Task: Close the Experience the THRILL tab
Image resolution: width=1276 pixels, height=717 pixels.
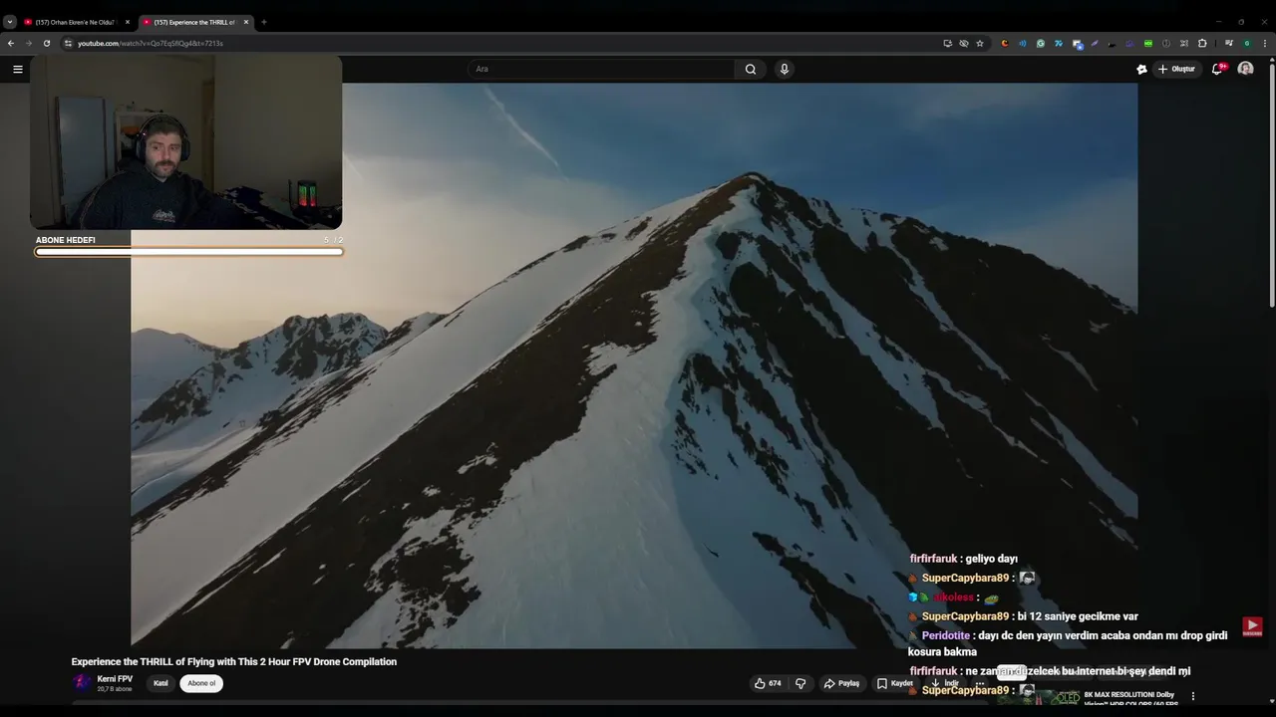Action: click(246, 22)
